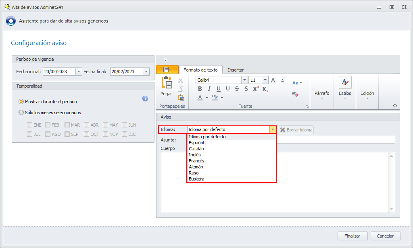Expand the Calibri font name dropdown
The image size is (413, 248).
tap(244, 80)
